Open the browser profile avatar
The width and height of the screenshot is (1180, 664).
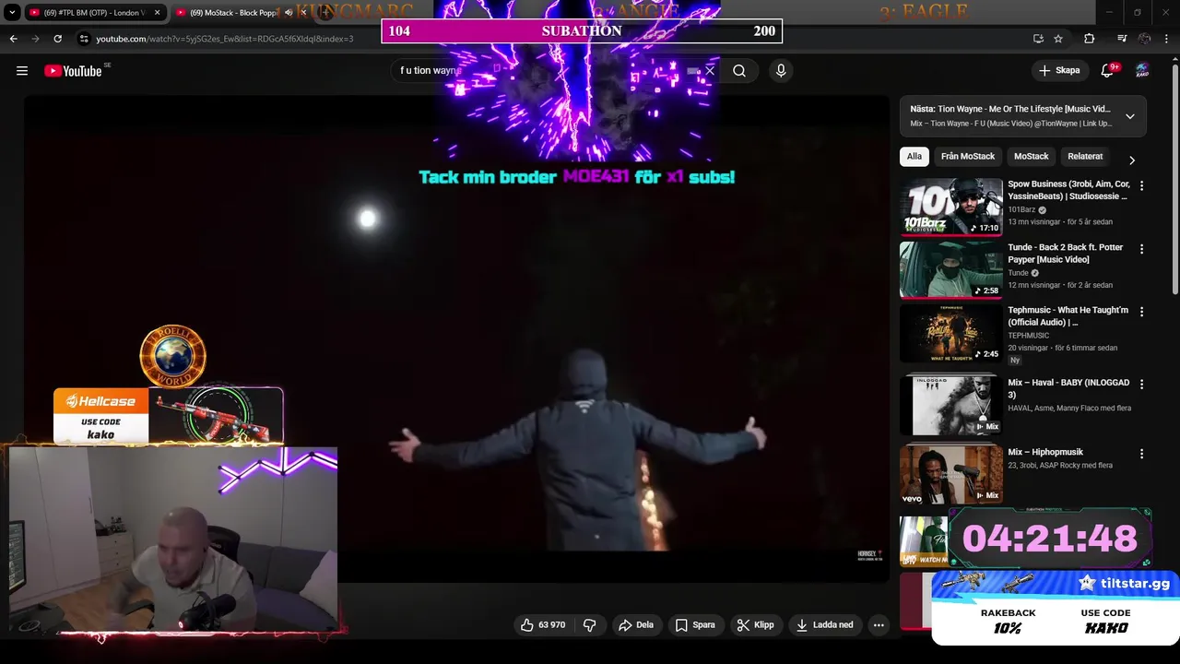coord(1144,39)
